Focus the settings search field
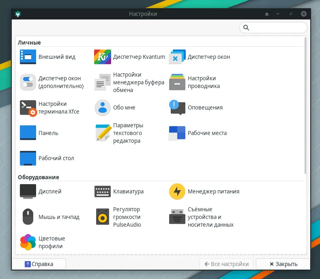 (x=273, y=28)
